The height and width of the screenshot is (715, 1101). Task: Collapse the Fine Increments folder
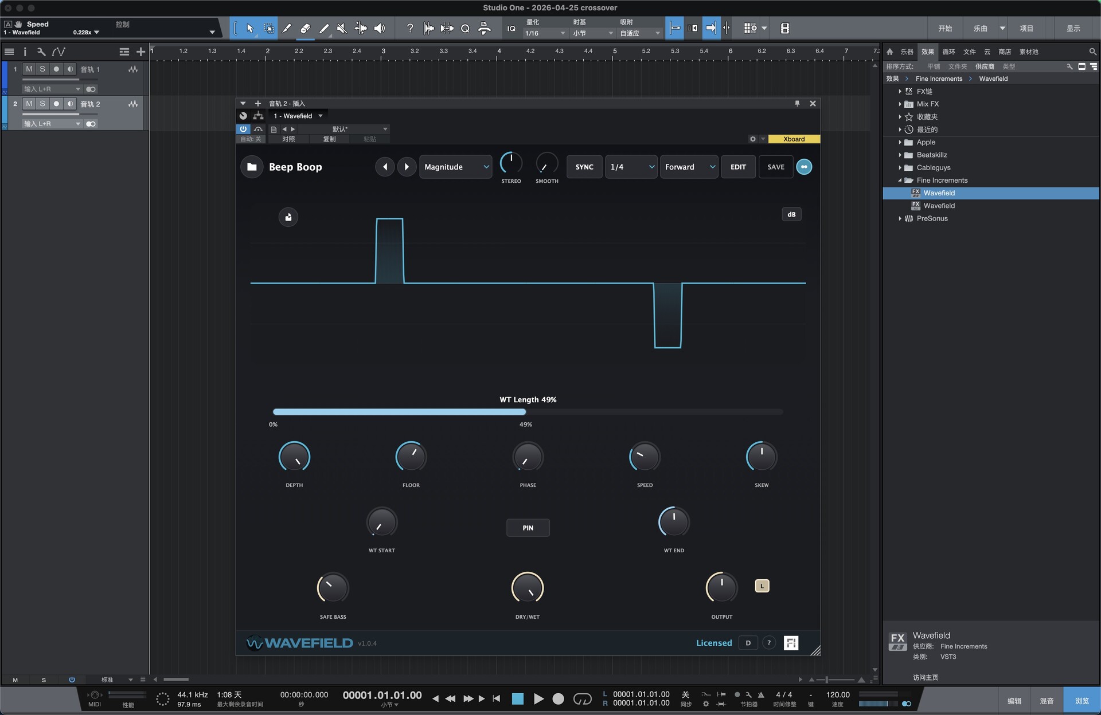pos(900,180)
